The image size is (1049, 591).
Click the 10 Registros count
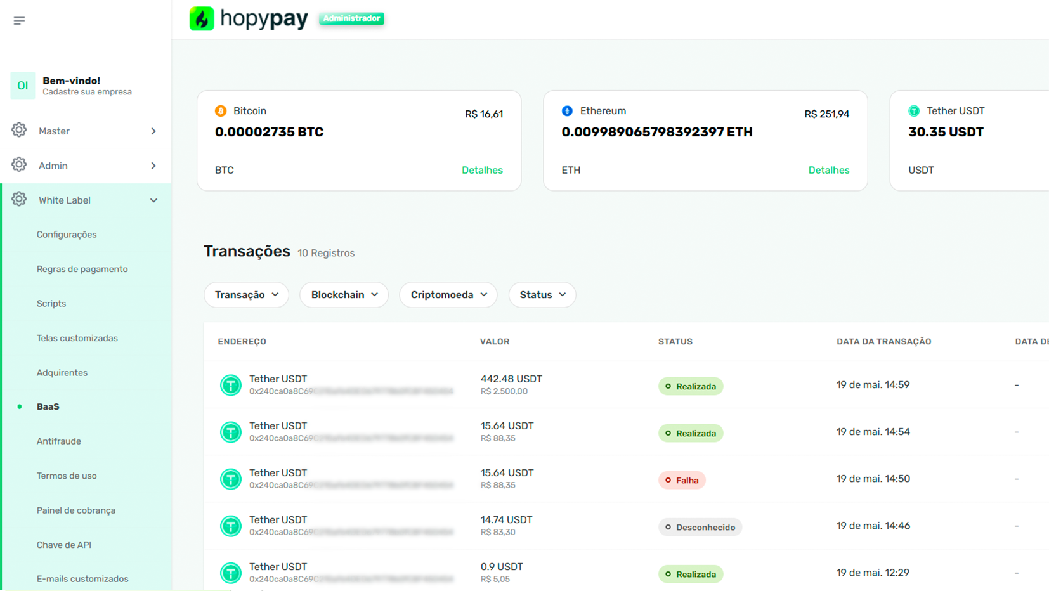tap(326, 253)
